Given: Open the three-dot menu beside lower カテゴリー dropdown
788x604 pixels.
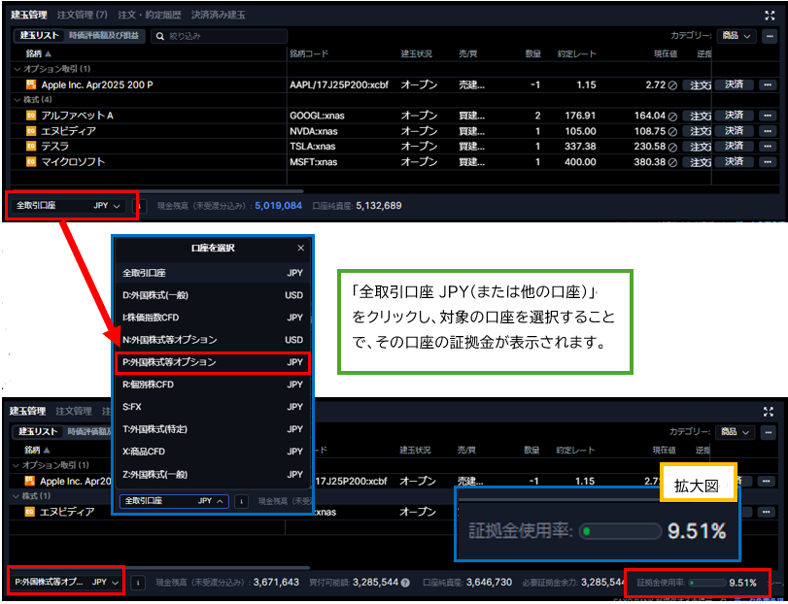Looking at the screenshot, I should 769,432.
